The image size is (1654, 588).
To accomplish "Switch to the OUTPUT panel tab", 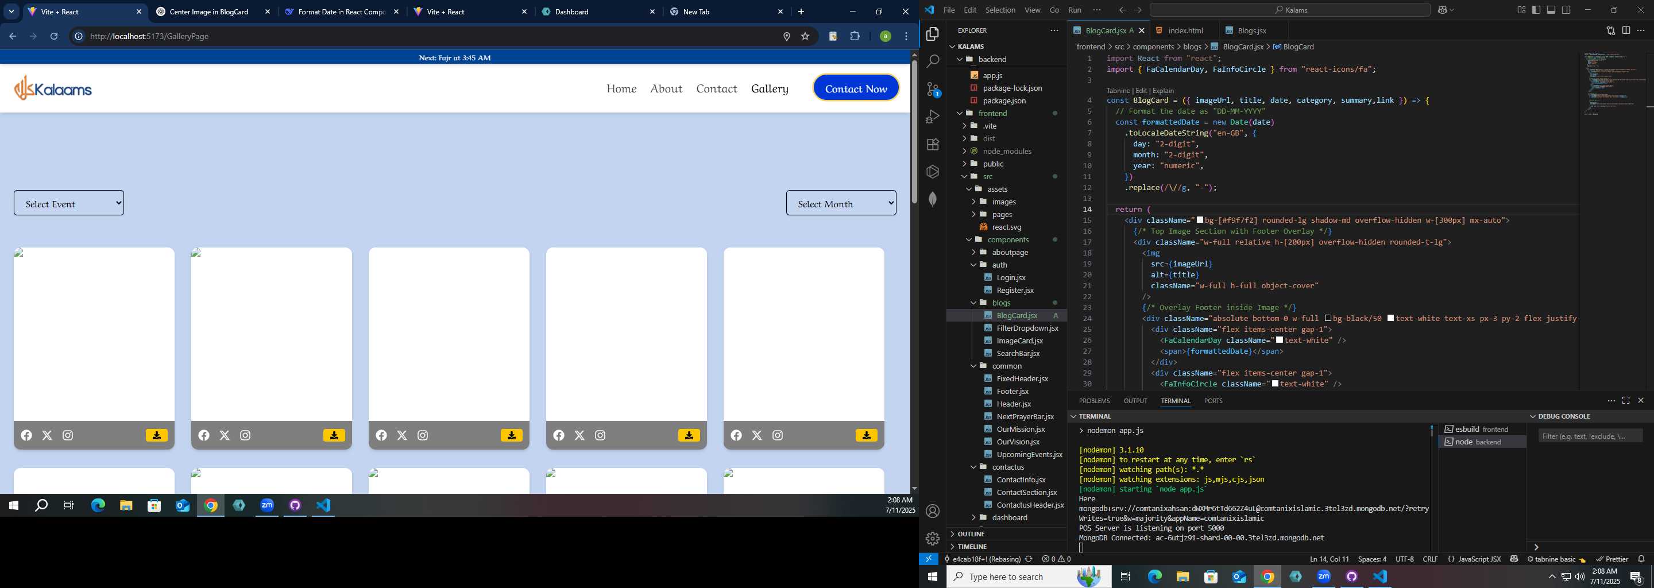I will coord(1135,401).
